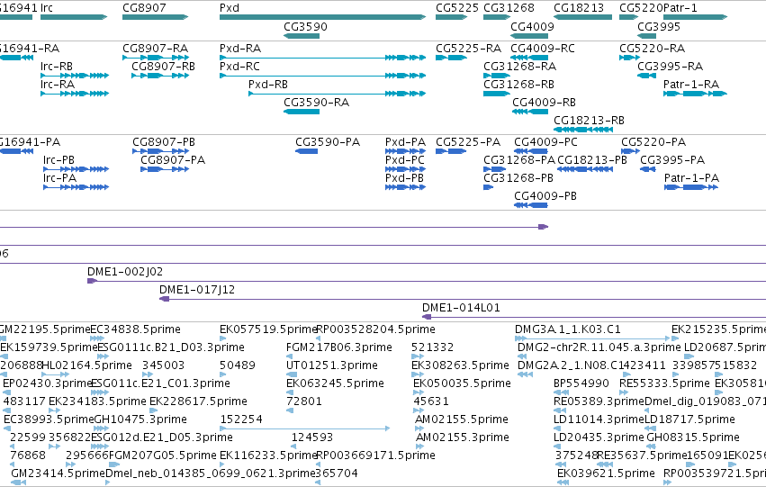Click the EK057519.5prime EST label
Viewport: 766px width, 487px height.
[268, 329]
